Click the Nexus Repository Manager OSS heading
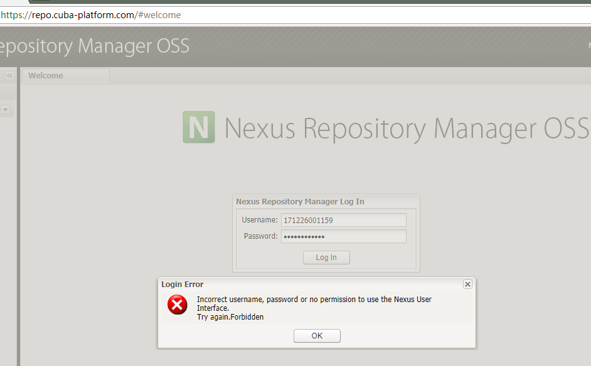Image resolution: width=591 pixels, height=366 pixels. pos(407,128)
